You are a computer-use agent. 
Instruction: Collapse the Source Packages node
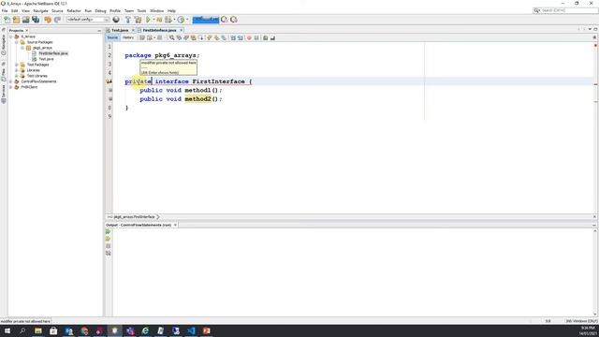(x=17, y=42)
